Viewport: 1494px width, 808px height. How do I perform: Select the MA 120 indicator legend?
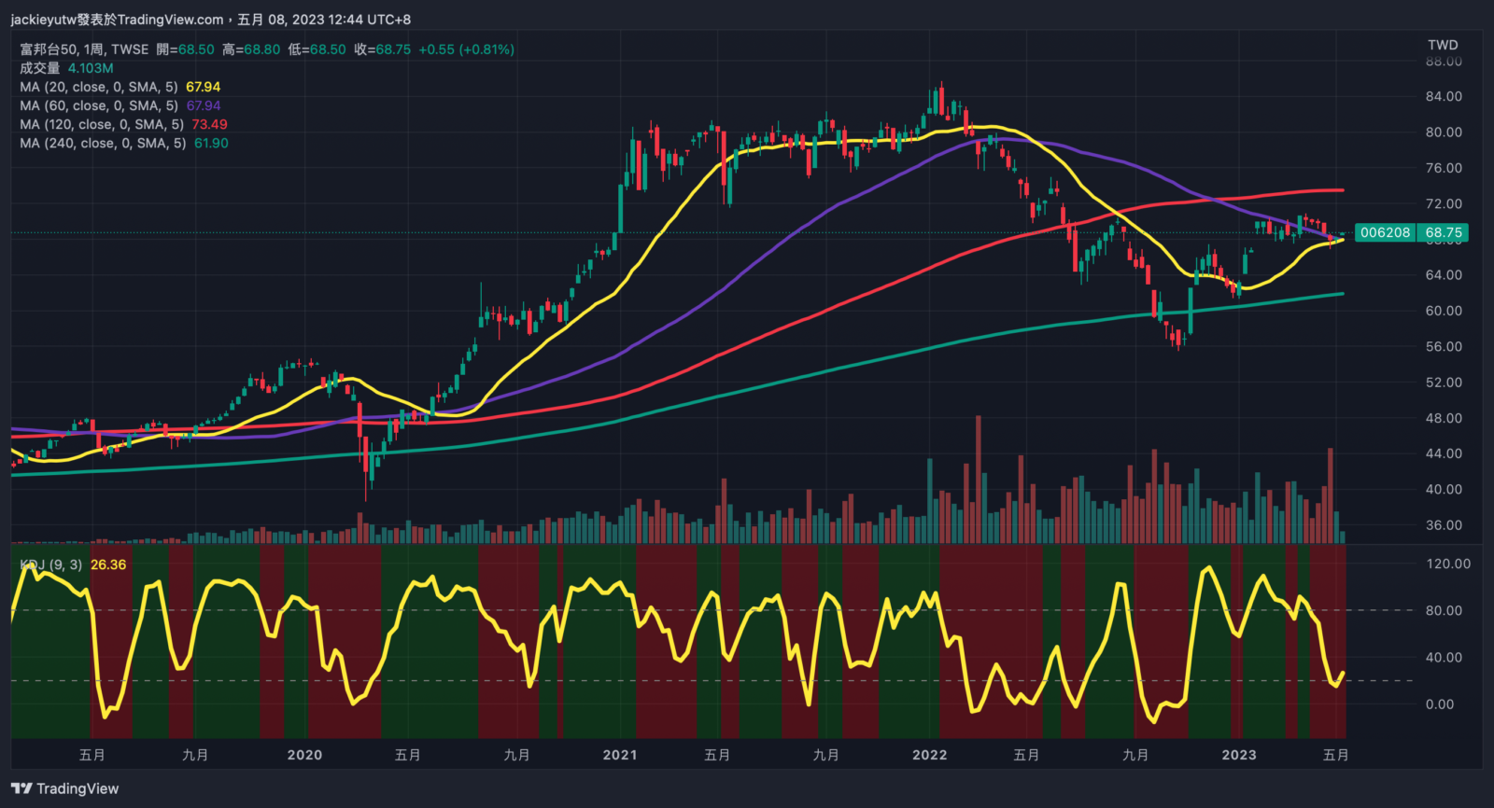(x=102, y=124)
